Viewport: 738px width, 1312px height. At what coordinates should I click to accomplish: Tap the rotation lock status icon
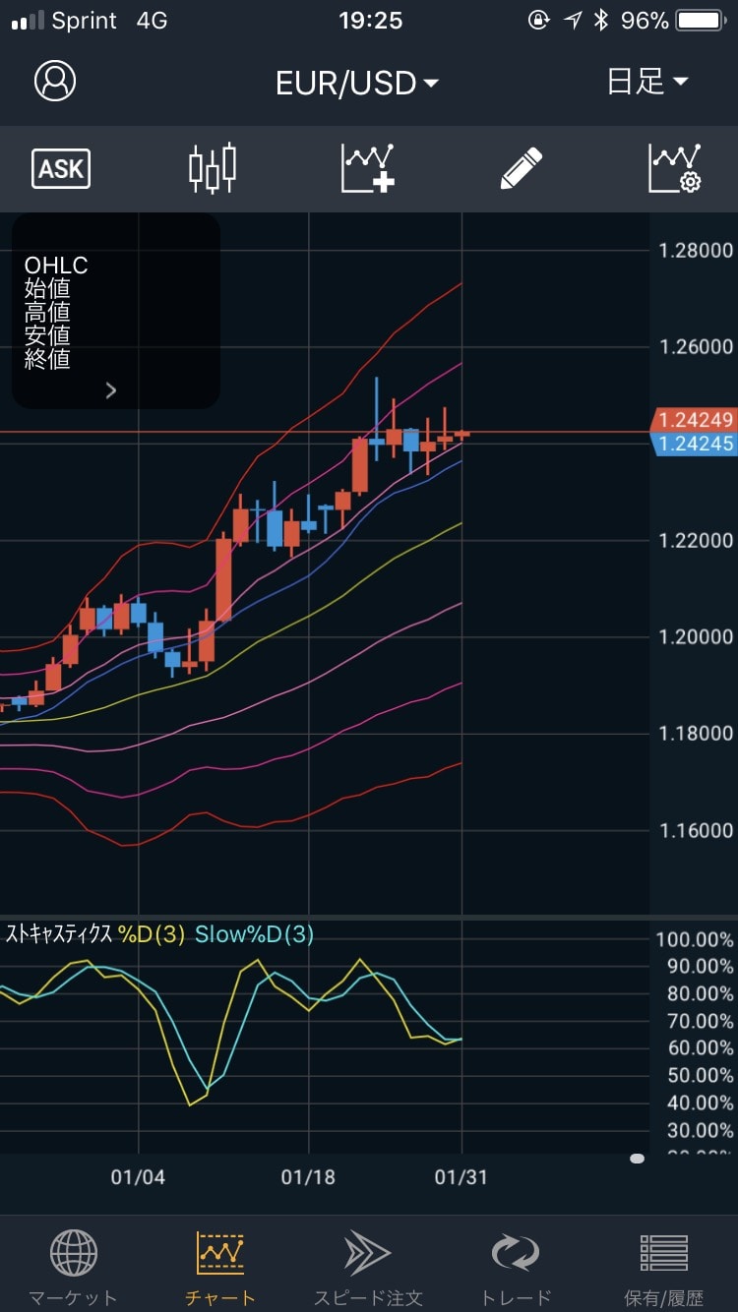(538, 21)
